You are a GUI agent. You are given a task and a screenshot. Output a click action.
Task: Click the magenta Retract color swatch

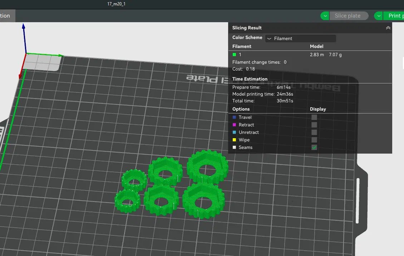point(234,125)
